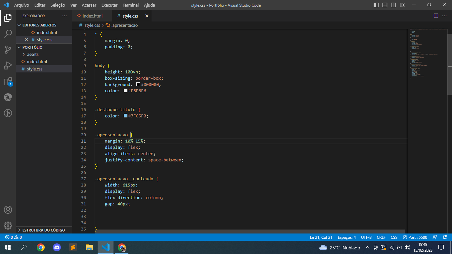Screen dimensions: 452x254
Task: Open the weather widget 25°C Nublado
Action: [339, 247]
